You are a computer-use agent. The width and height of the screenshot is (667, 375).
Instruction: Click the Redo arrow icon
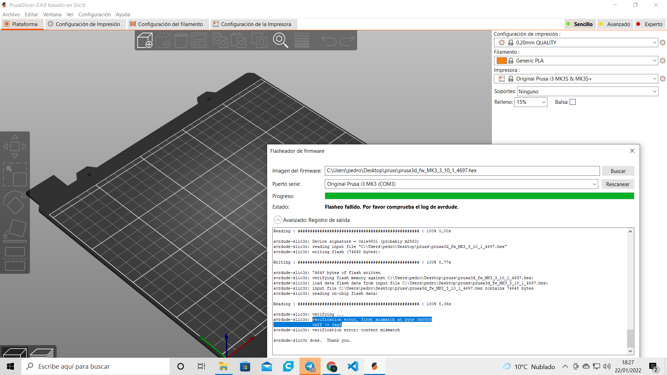point(347,40)
